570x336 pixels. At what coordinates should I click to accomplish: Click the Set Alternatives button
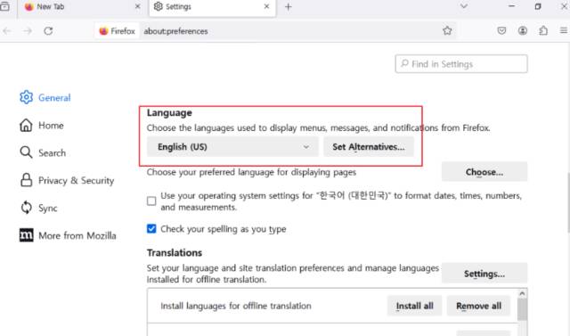click(369, 146)
